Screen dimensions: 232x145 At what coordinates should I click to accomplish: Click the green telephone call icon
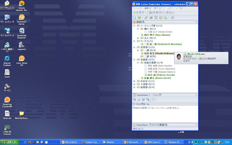tap(139, 18)
